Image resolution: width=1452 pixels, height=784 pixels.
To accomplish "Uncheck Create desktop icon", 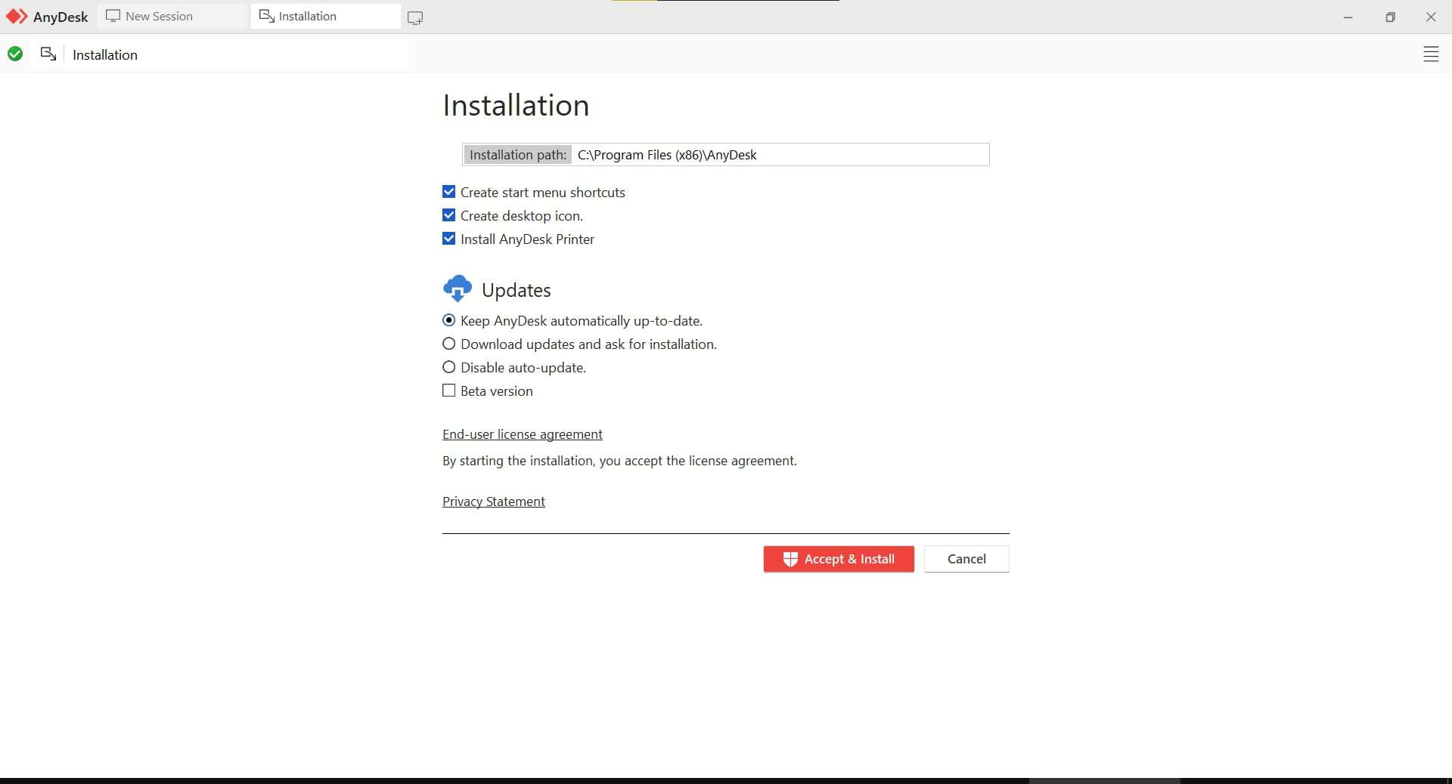I will [448, 215].
